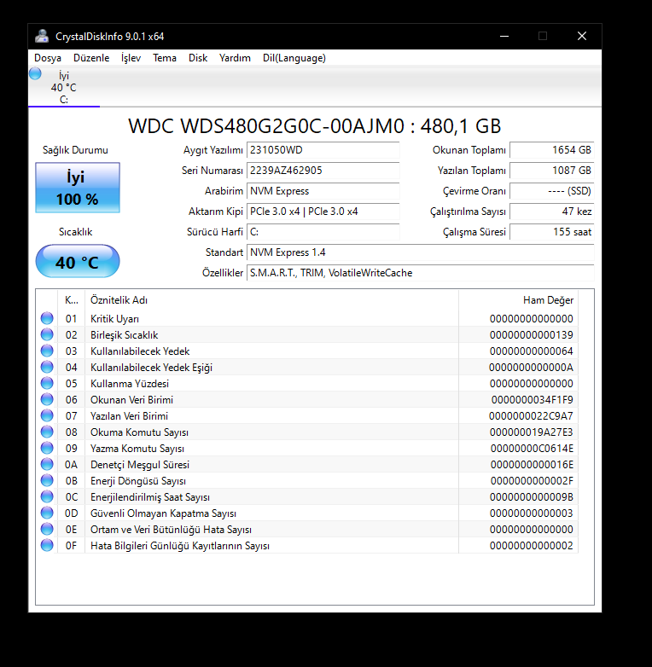Image resolution: width=652 pixels, height=667 pixels.
Task: Open the Tema menu
Action: coord(165,58)
